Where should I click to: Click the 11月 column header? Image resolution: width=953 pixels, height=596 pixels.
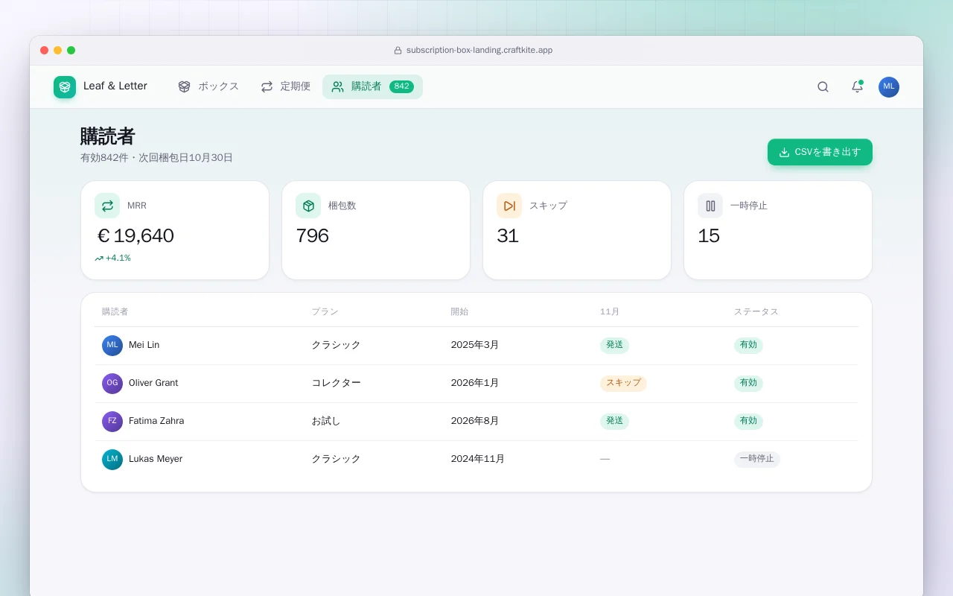(x=610, y=312)
